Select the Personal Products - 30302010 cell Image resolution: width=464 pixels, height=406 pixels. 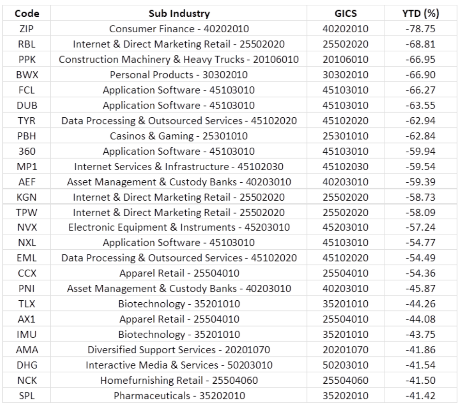[179, 75]
